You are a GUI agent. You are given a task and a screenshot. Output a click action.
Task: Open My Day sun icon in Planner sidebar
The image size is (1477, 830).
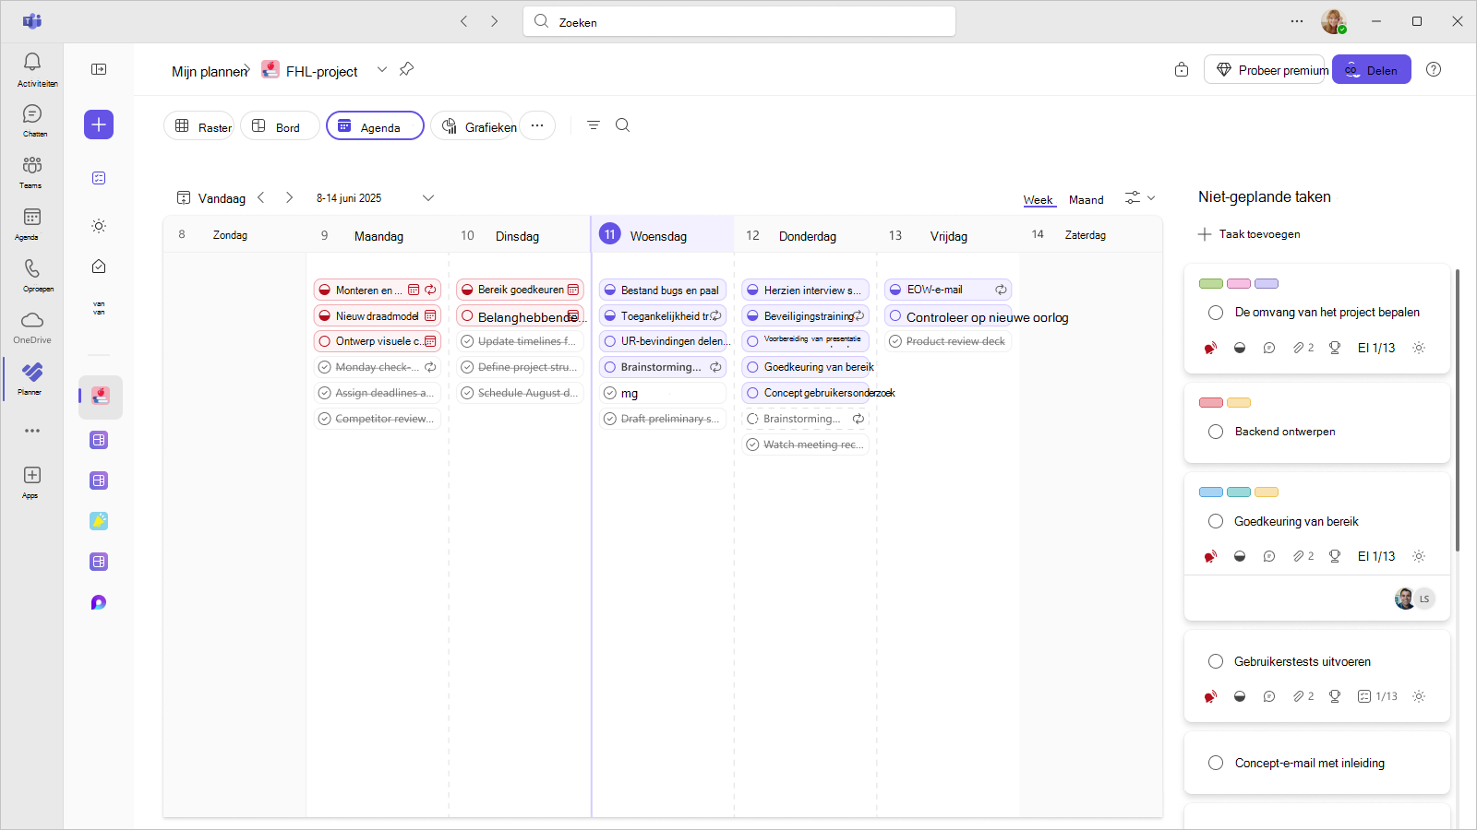pos(99,226)
